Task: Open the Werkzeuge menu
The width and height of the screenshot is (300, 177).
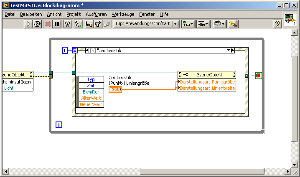Action: point(123,14)
